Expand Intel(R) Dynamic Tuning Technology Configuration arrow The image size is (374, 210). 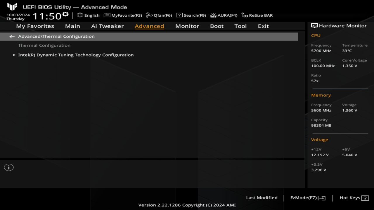[x=14, y=55]
